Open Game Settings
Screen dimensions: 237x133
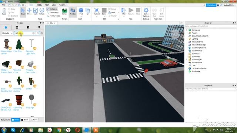[146, 12]
